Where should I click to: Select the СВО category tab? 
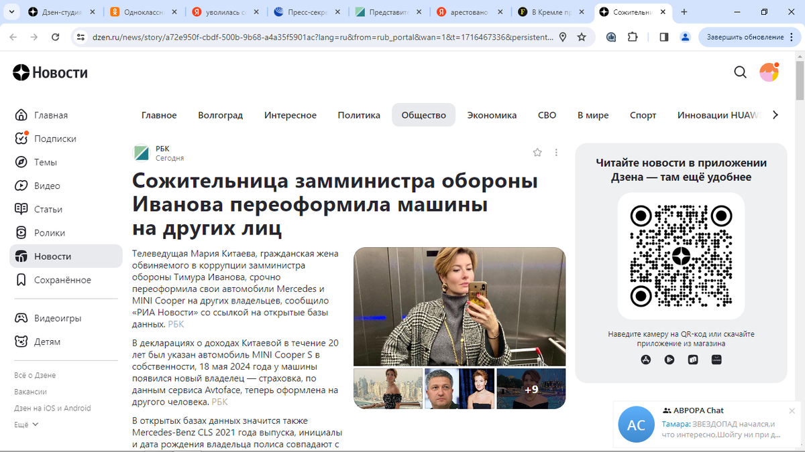[547, 115]
